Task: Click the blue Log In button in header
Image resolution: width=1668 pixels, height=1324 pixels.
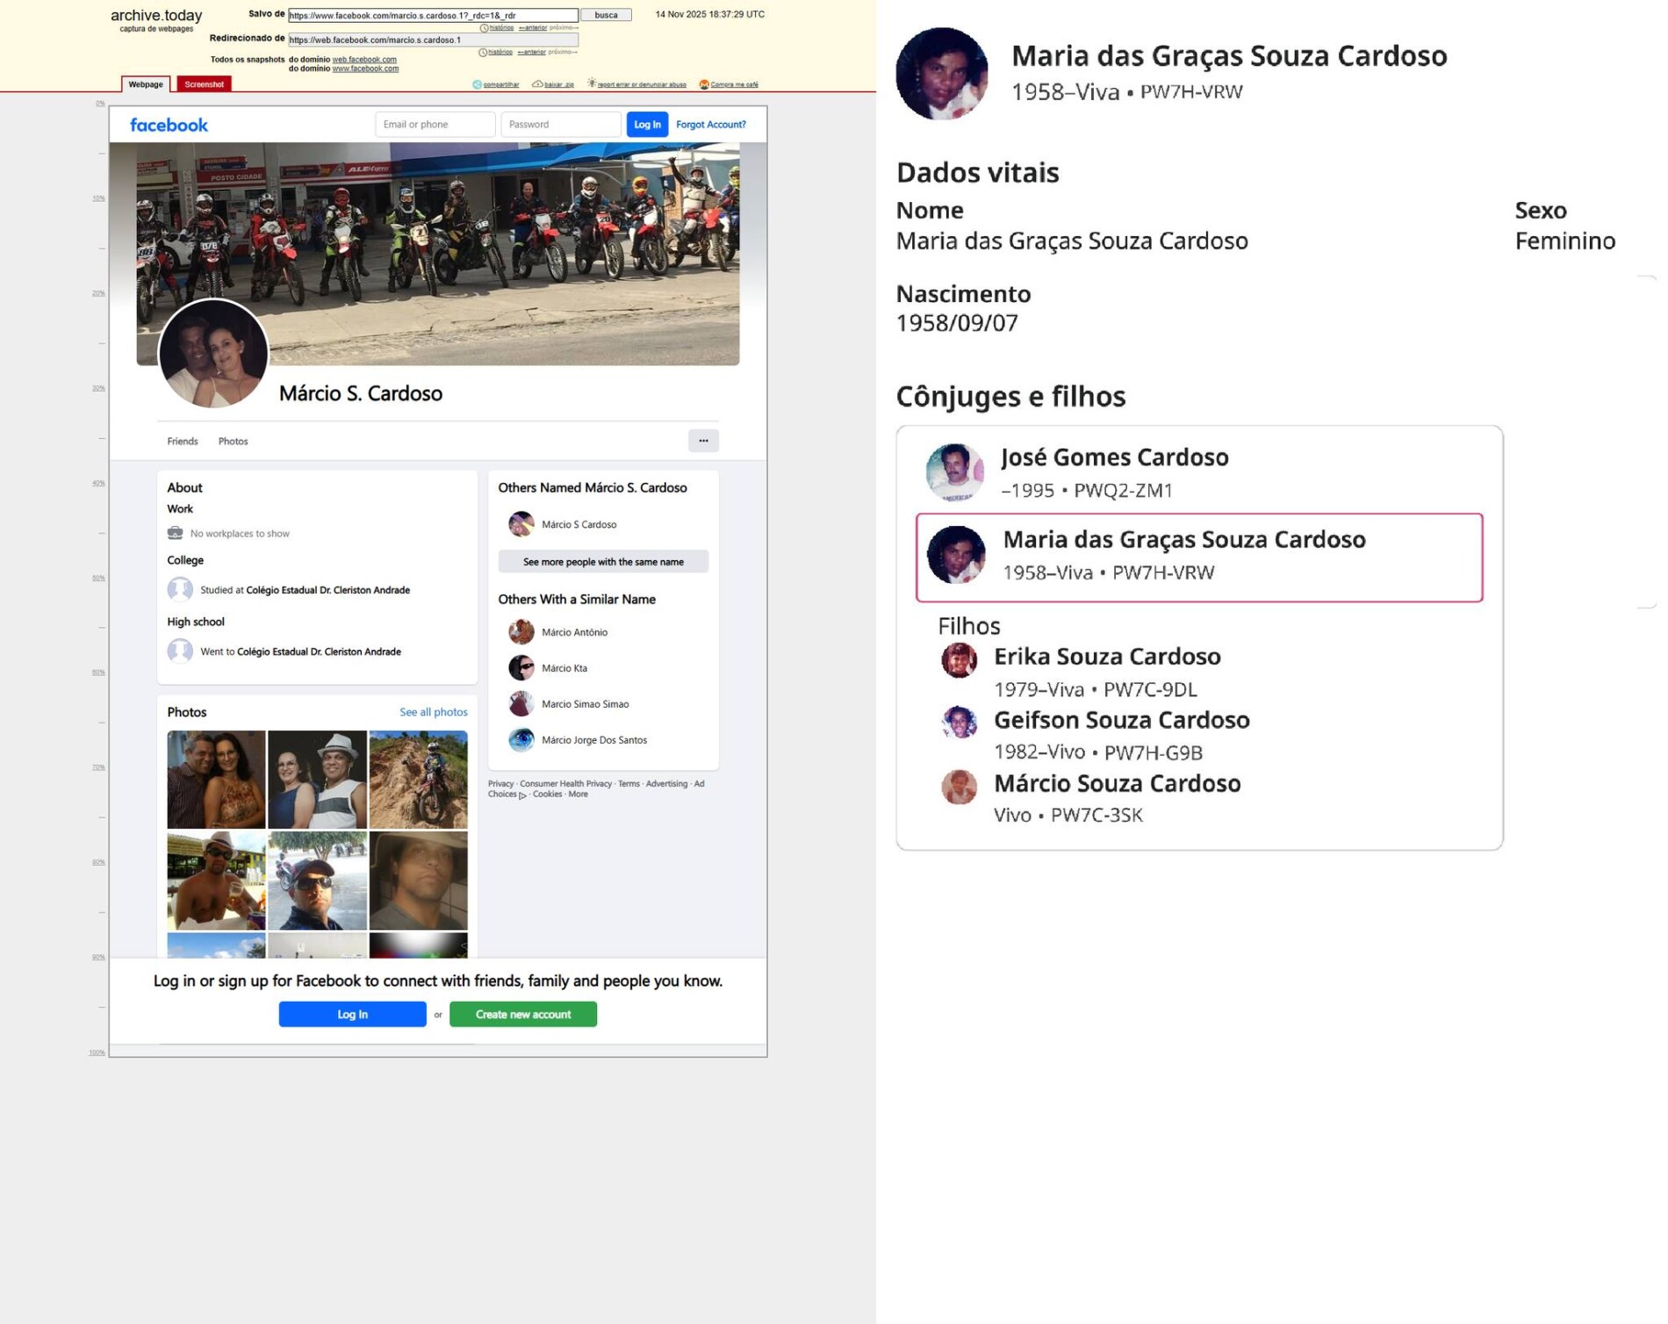Action: click(x=647, y=125)
